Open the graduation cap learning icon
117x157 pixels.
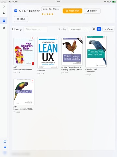pos(5,148)
